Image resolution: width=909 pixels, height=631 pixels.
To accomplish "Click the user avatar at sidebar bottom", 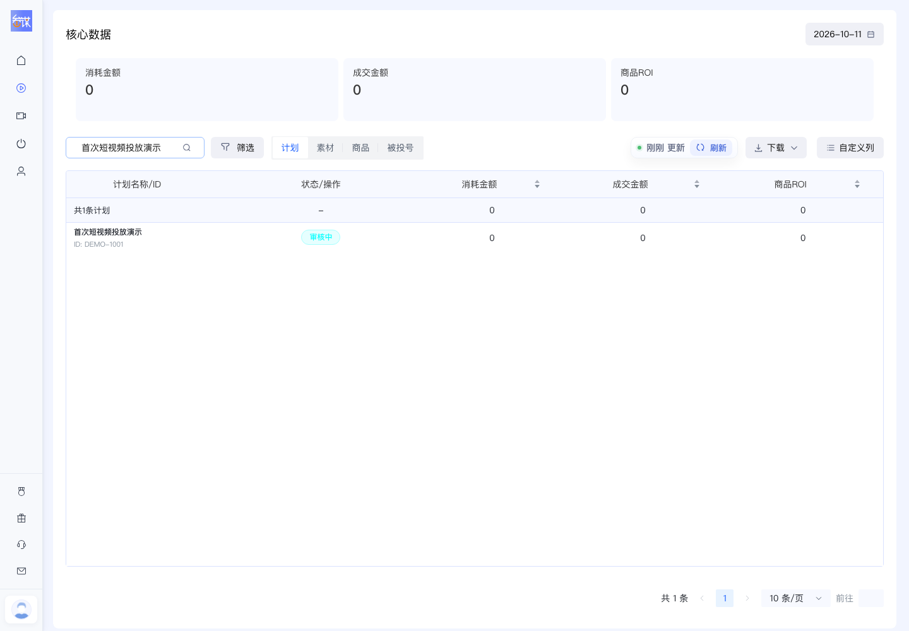I will click(x=21, y=610).
